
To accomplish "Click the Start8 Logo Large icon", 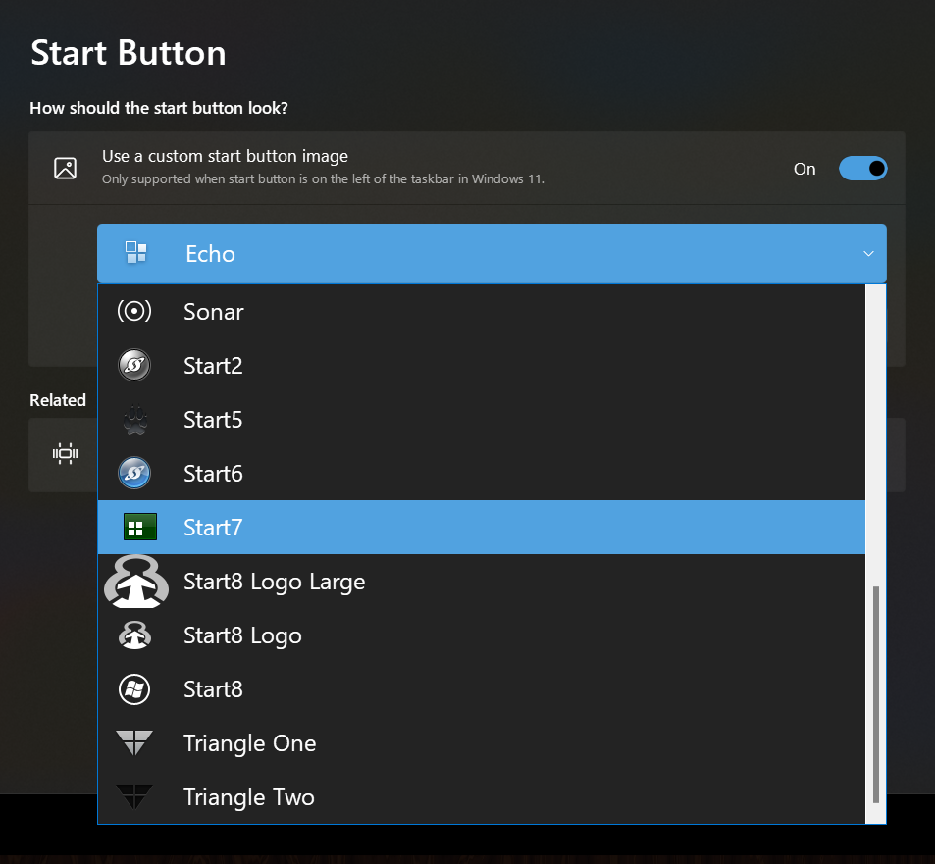I will point(136,582).
